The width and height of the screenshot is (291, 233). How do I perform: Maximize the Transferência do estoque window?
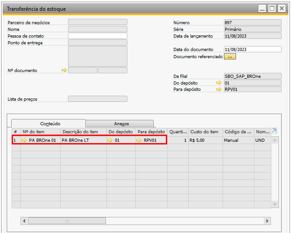point(272,8)
